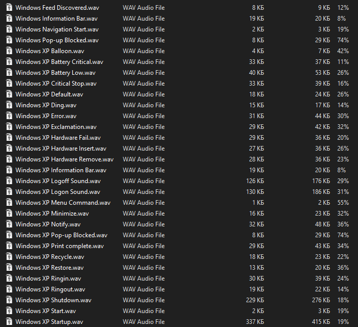Click the file icon for Windows XP Hardware Remove.wav
The height and width of the screenshot is (327, 358).
9,159
